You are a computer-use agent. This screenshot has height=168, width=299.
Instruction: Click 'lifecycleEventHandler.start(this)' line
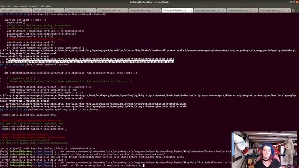tap(30, 36)
